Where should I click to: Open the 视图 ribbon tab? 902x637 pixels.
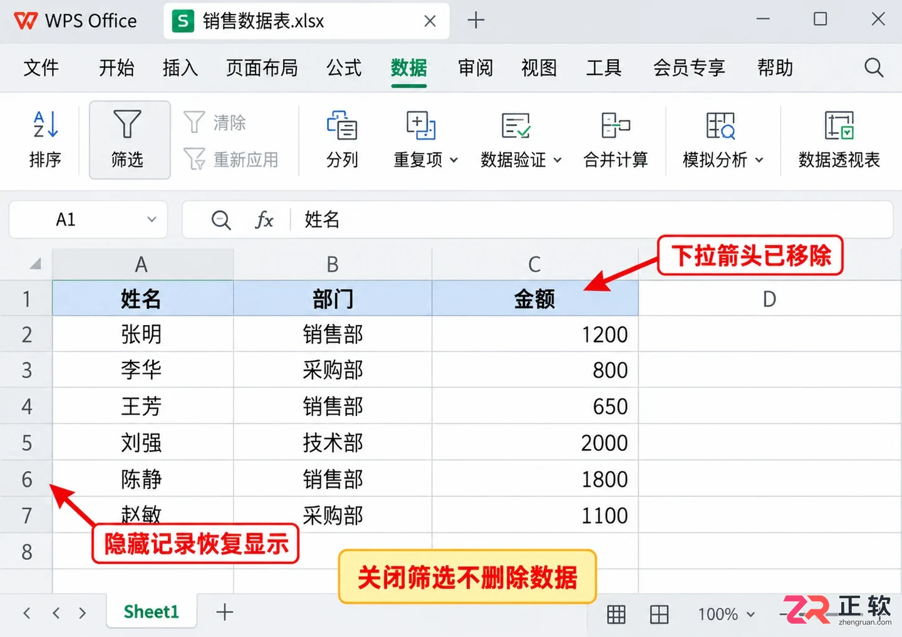[x=539, y=68]
